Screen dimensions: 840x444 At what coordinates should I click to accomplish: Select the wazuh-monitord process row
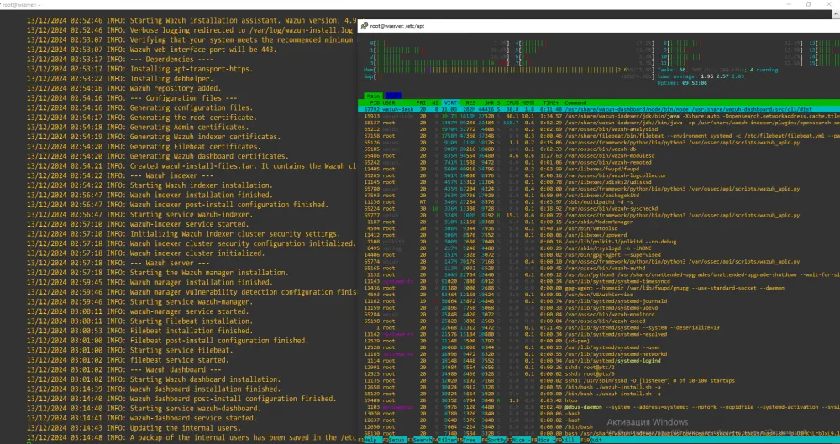pos(599,315)
